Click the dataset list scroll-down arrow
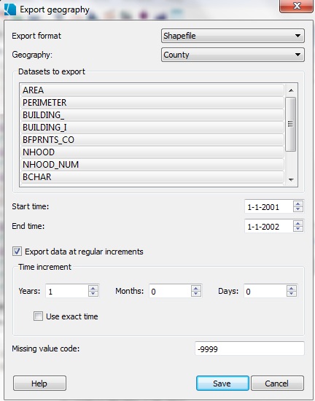315x401 pixels. 291,180
